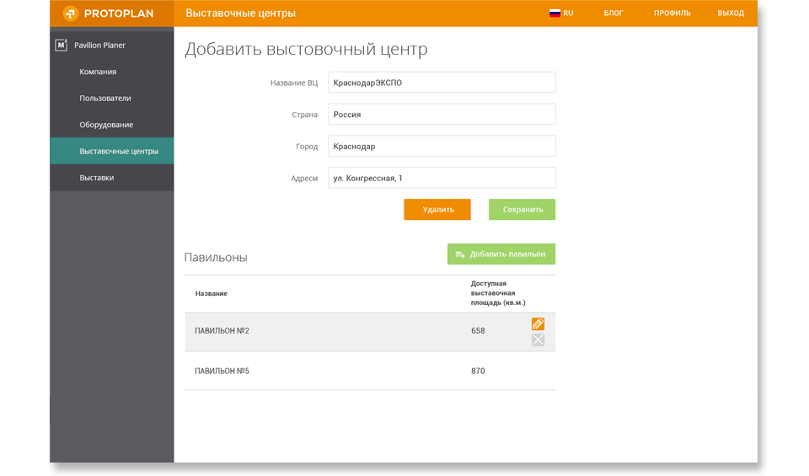Click the Павильоны section heading
The height and width of the screenshot is (476, 809).
pyautogui.click(x=216, y=257)
